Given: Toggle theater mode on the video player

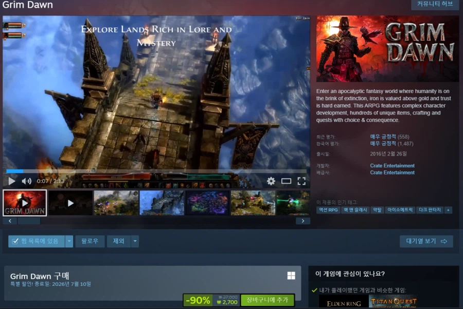Looking at the screenshot, I should point(286,181).
